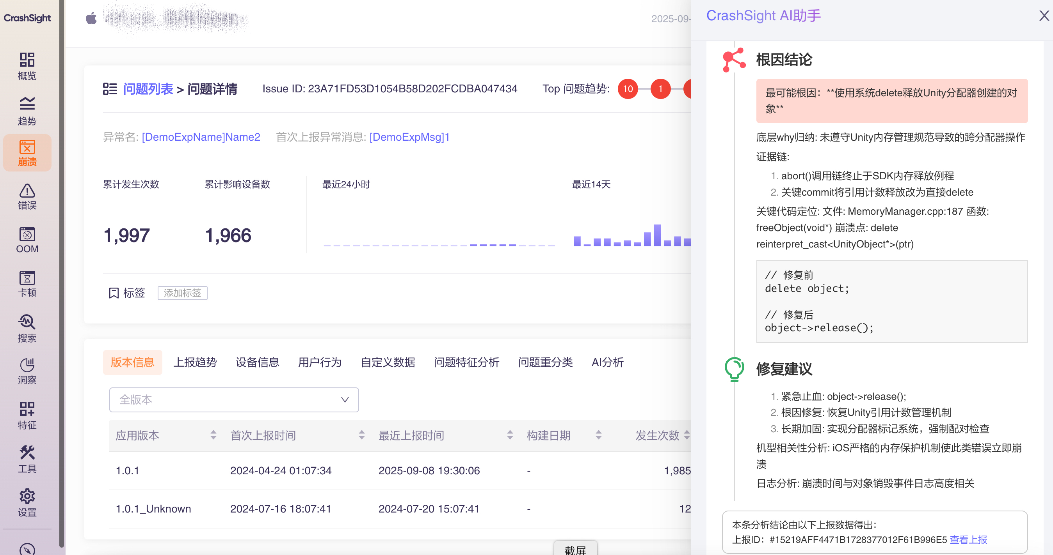Switch to the 用户行为 tab
Screen dimensions: 1053x555
[x=320, y=362]
